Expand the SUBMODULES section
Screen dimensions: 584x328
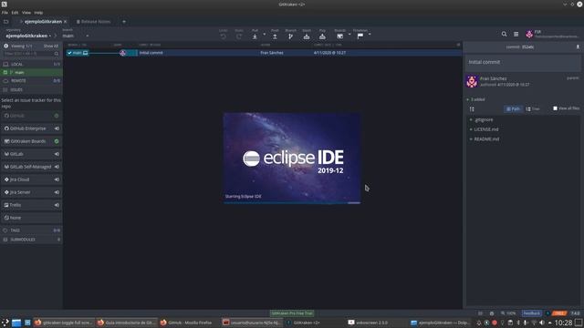[x=31, y=240]
